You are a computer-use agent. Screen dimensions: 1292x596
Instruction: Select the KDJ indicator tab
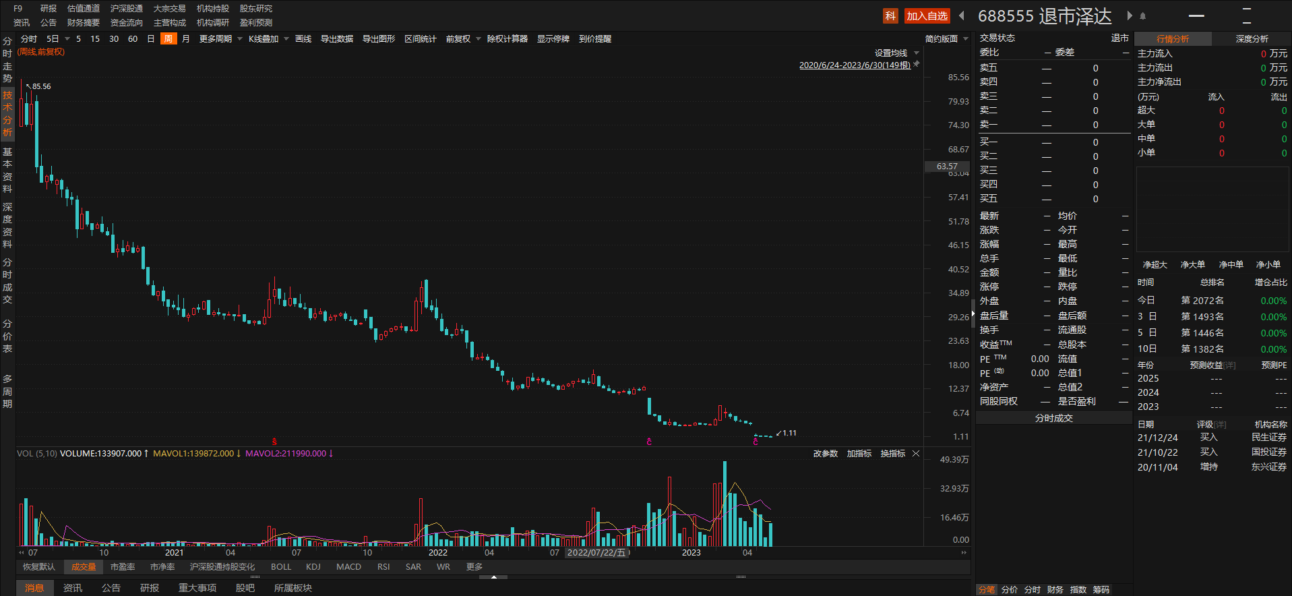click(x=313, y=567)
